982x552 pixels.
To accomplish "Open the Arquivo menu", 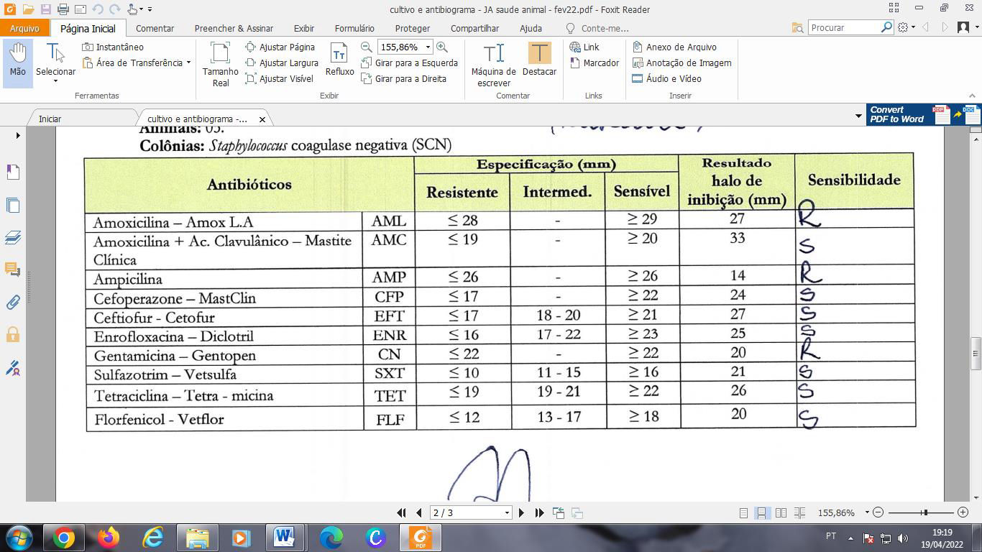I will 24,28.
